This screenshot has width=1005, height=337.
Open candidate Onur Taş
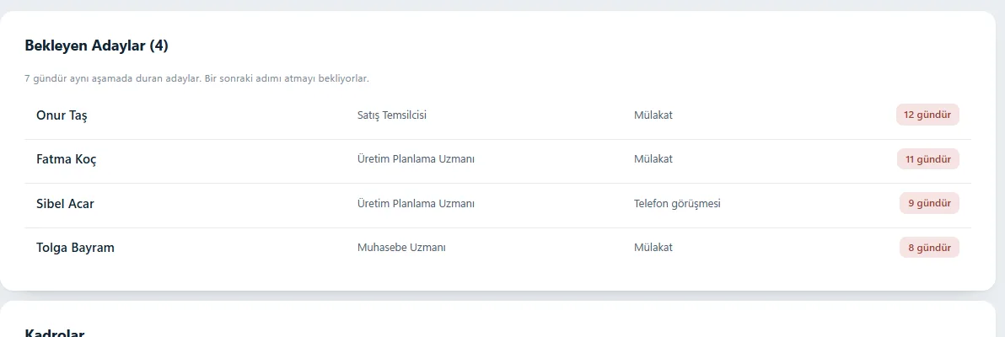[x=62, y=116]
